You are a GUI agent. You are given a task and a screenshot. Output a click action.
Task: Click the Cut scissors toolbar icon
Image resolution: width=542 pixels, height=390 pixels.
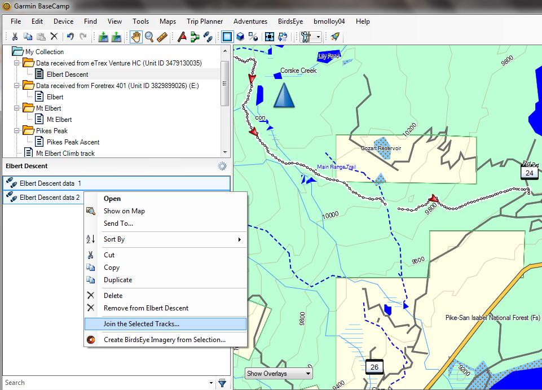tap(15, 36)
